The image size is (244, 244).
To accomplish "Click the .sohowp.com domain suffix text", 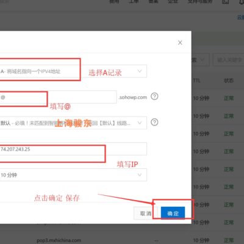I will tap(133, 97).
